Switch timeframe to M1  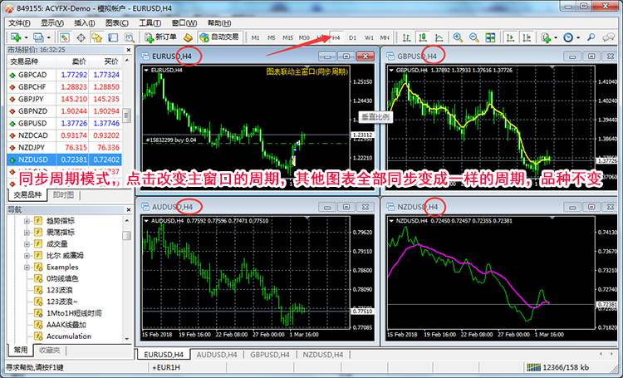(256, 37)
